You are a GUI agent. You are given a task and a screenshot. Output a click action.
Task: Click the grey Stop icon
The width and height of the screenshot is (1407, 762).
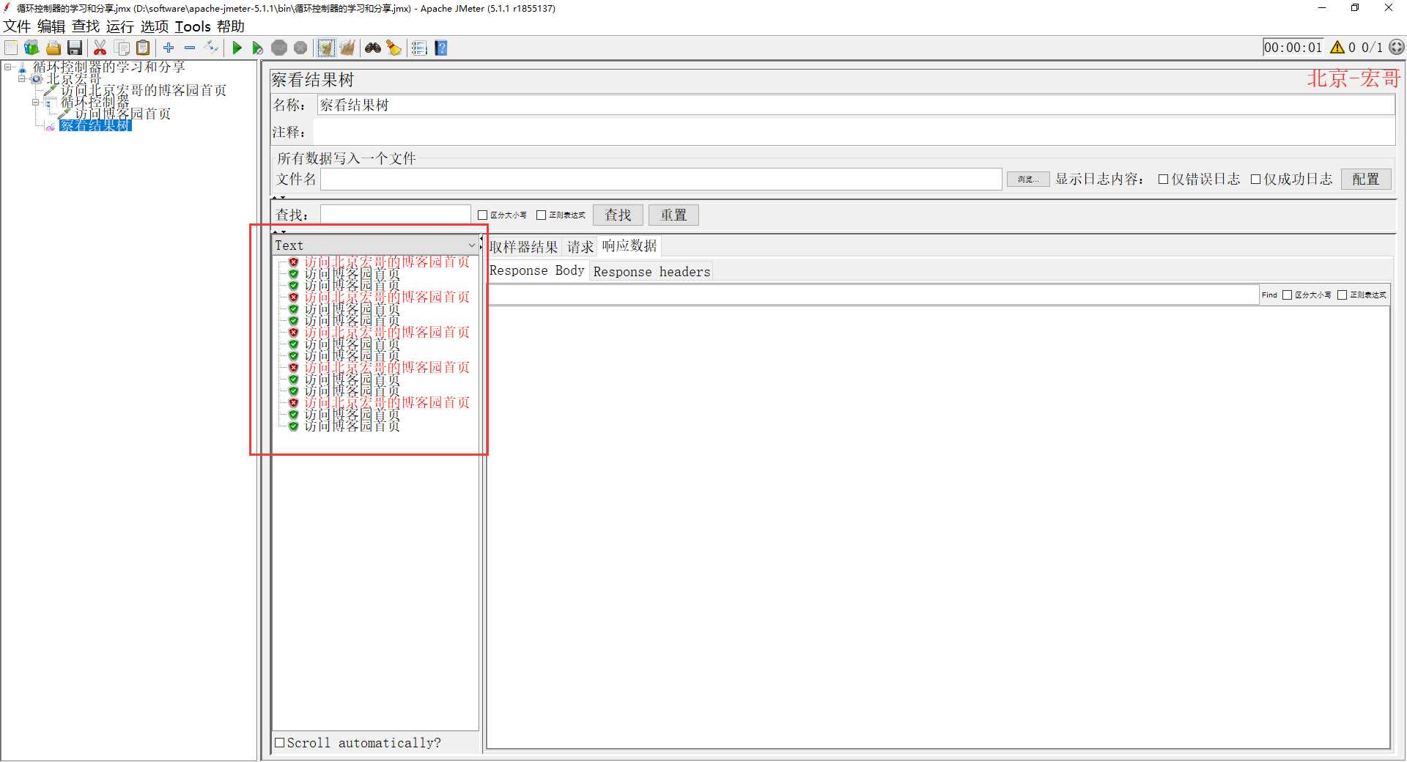279,48
